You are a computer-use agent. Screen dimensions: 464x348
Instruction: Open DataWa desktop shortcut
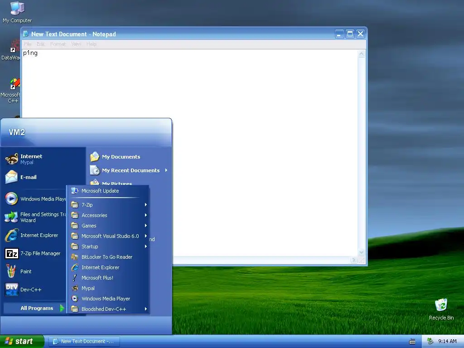(x=11, y=50)
